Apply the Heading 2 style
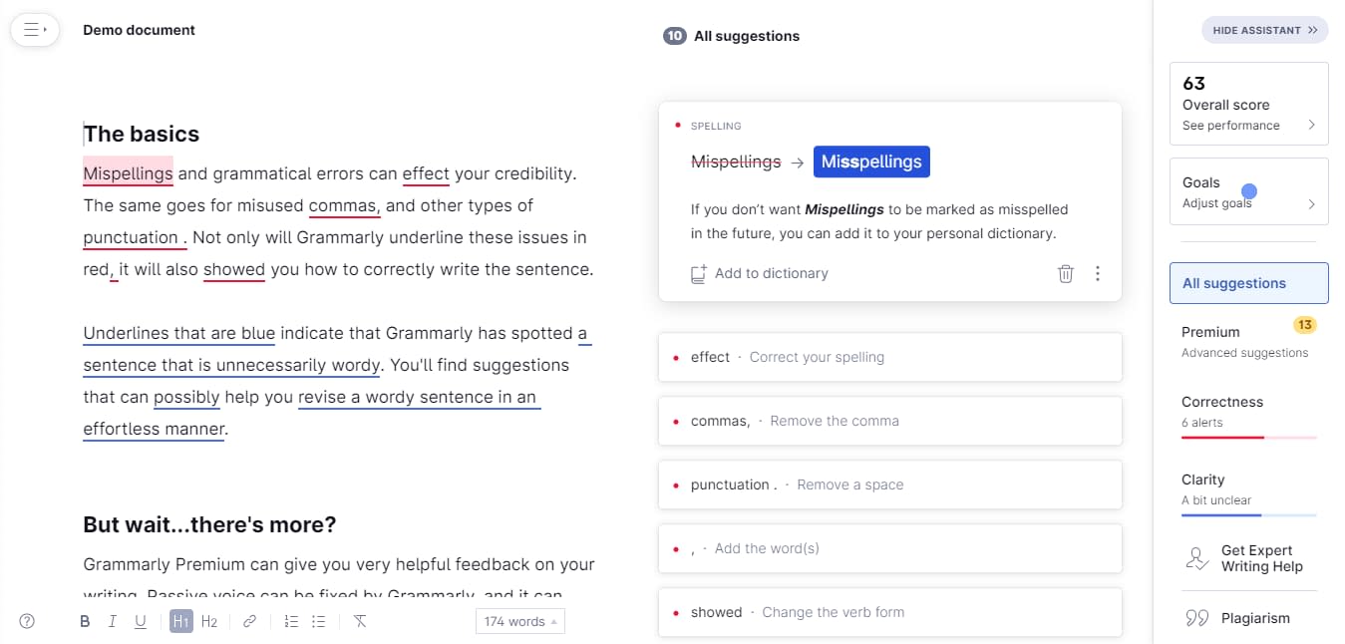1345x644 pixels. [209, 621]
